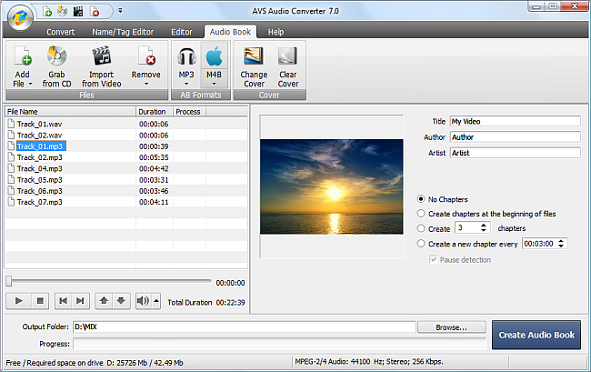Select the Create N chapters option
The width and height of the screenshot is (591, 372).
[x=421, y=228]
